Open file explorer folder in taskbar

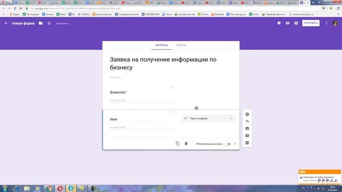click(x=27, y=188)
